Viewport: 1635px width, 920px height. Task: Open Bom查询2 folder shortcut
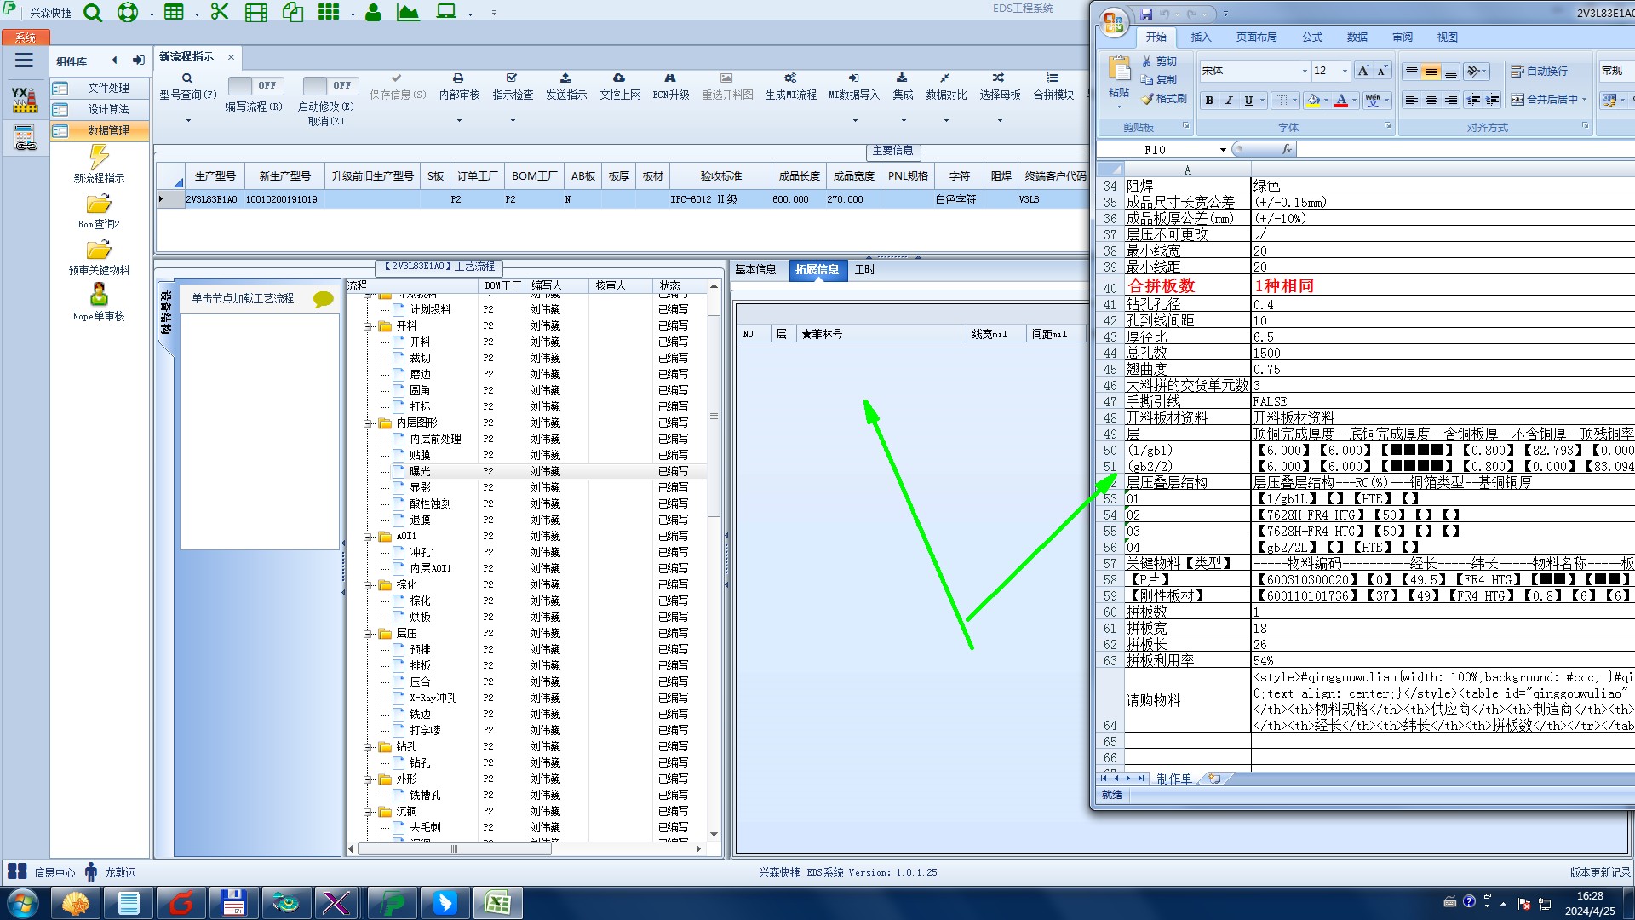[99, 211]
